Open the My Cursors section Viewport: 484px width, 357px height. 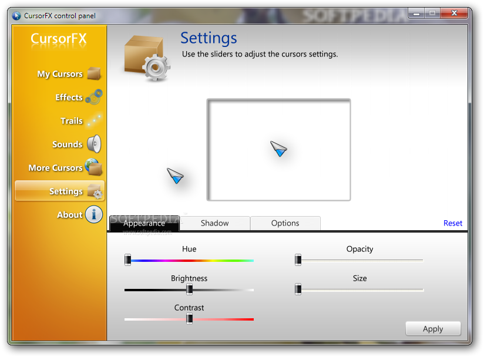(60, 74)
